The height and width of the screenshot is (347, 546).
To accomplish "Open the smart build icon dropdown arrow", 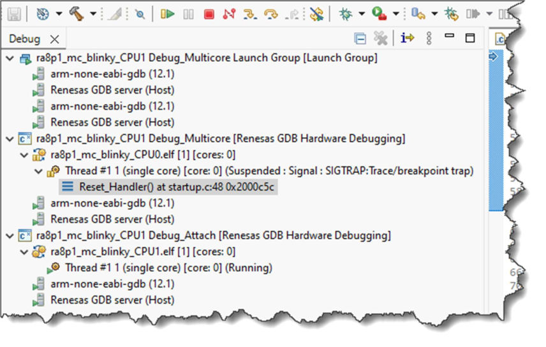I will (x=59, y=14).
